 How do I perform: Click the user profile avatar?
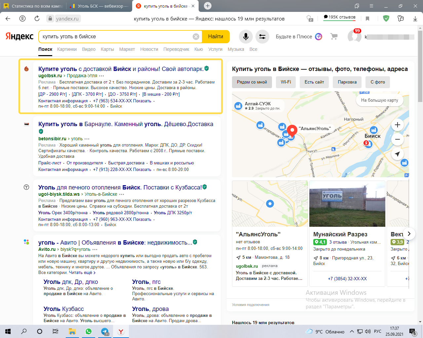[x=354, y=37]
